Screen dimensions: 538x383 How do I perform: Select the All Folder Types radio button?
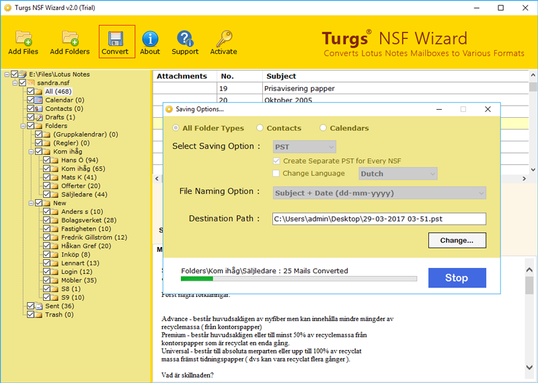coord(176,128)
